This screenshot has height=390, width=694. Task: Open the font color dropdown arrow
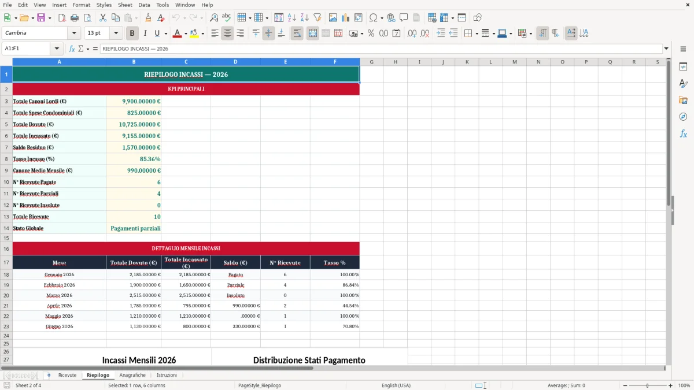click(186, 34)
